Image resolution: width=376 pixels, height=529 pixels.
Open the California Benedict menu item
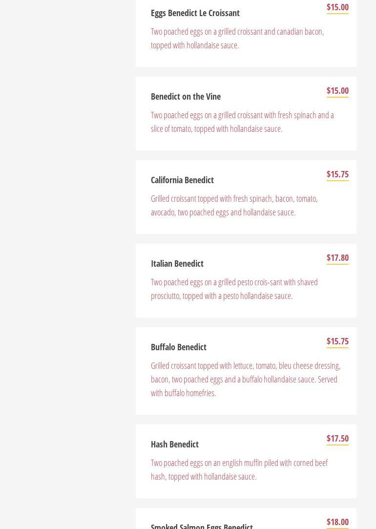pyautogui.click(x=182, y=180)
